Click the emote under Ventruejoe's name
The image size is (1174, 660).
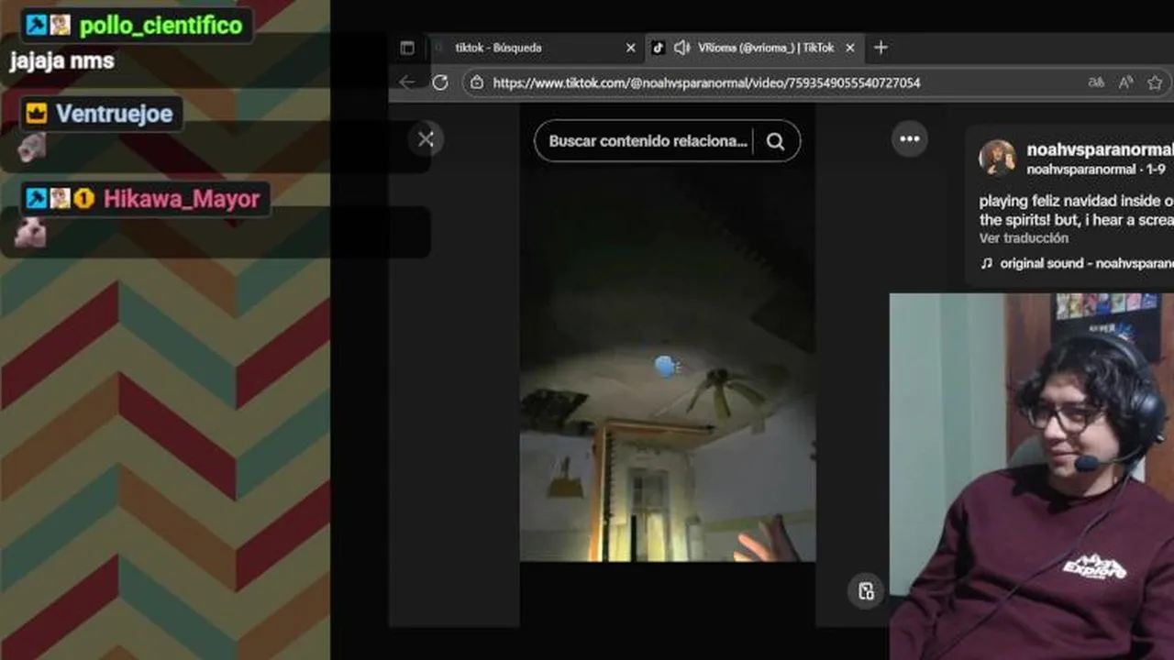point(30,147)
